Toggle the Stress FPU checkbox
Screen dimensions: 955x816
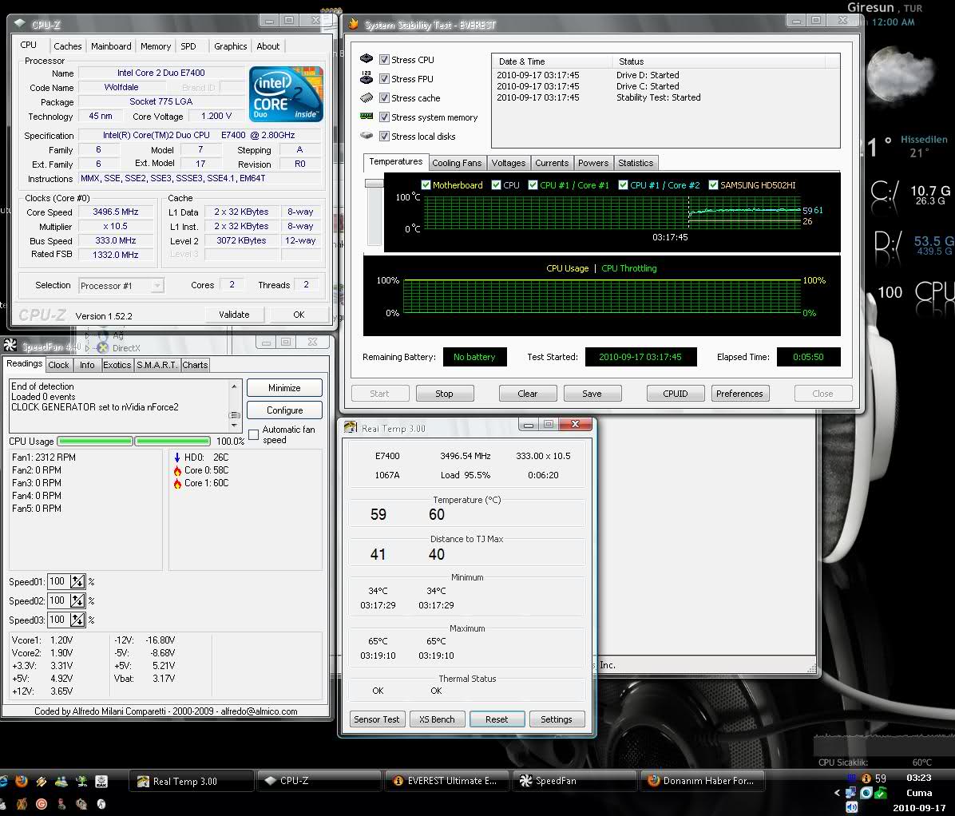coord(384,78)
